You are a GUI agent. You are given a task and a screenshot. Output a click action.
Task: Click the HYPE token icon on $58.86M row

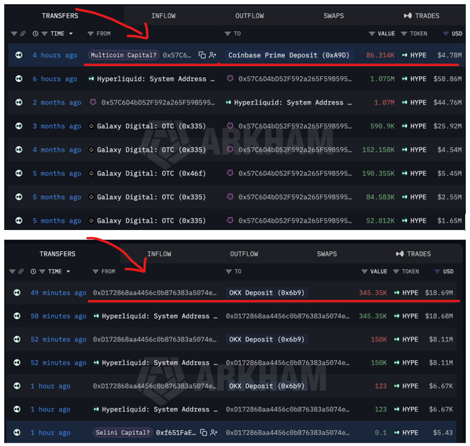tap(404, 79)
